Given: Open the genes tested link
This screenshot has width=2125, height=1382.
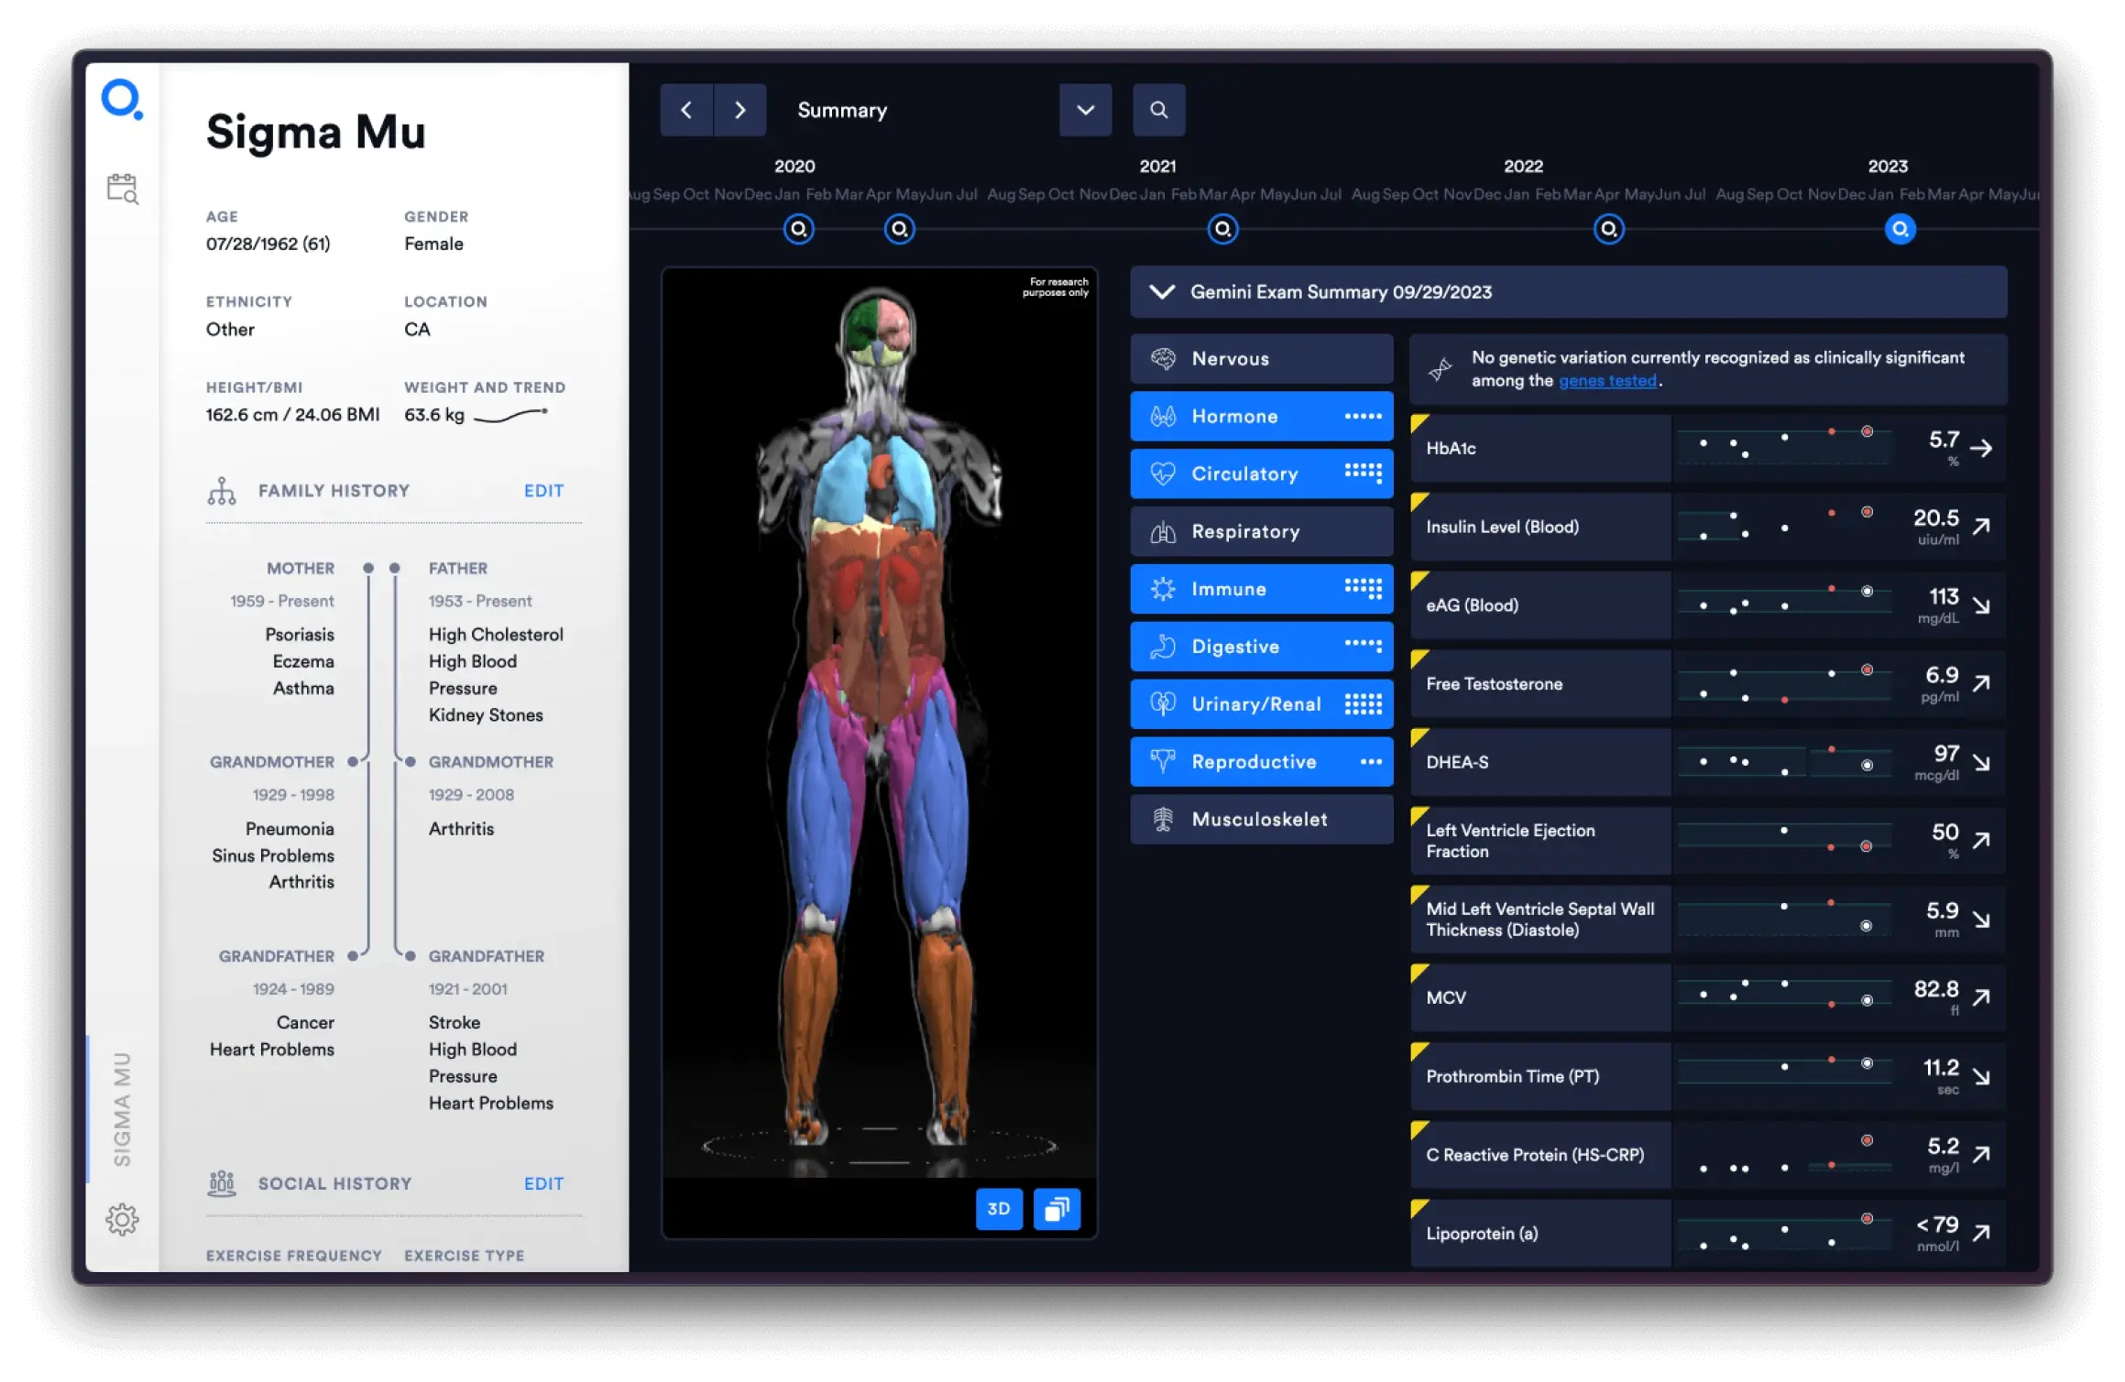Looking at the screenshot, I should pos(1607,381).
